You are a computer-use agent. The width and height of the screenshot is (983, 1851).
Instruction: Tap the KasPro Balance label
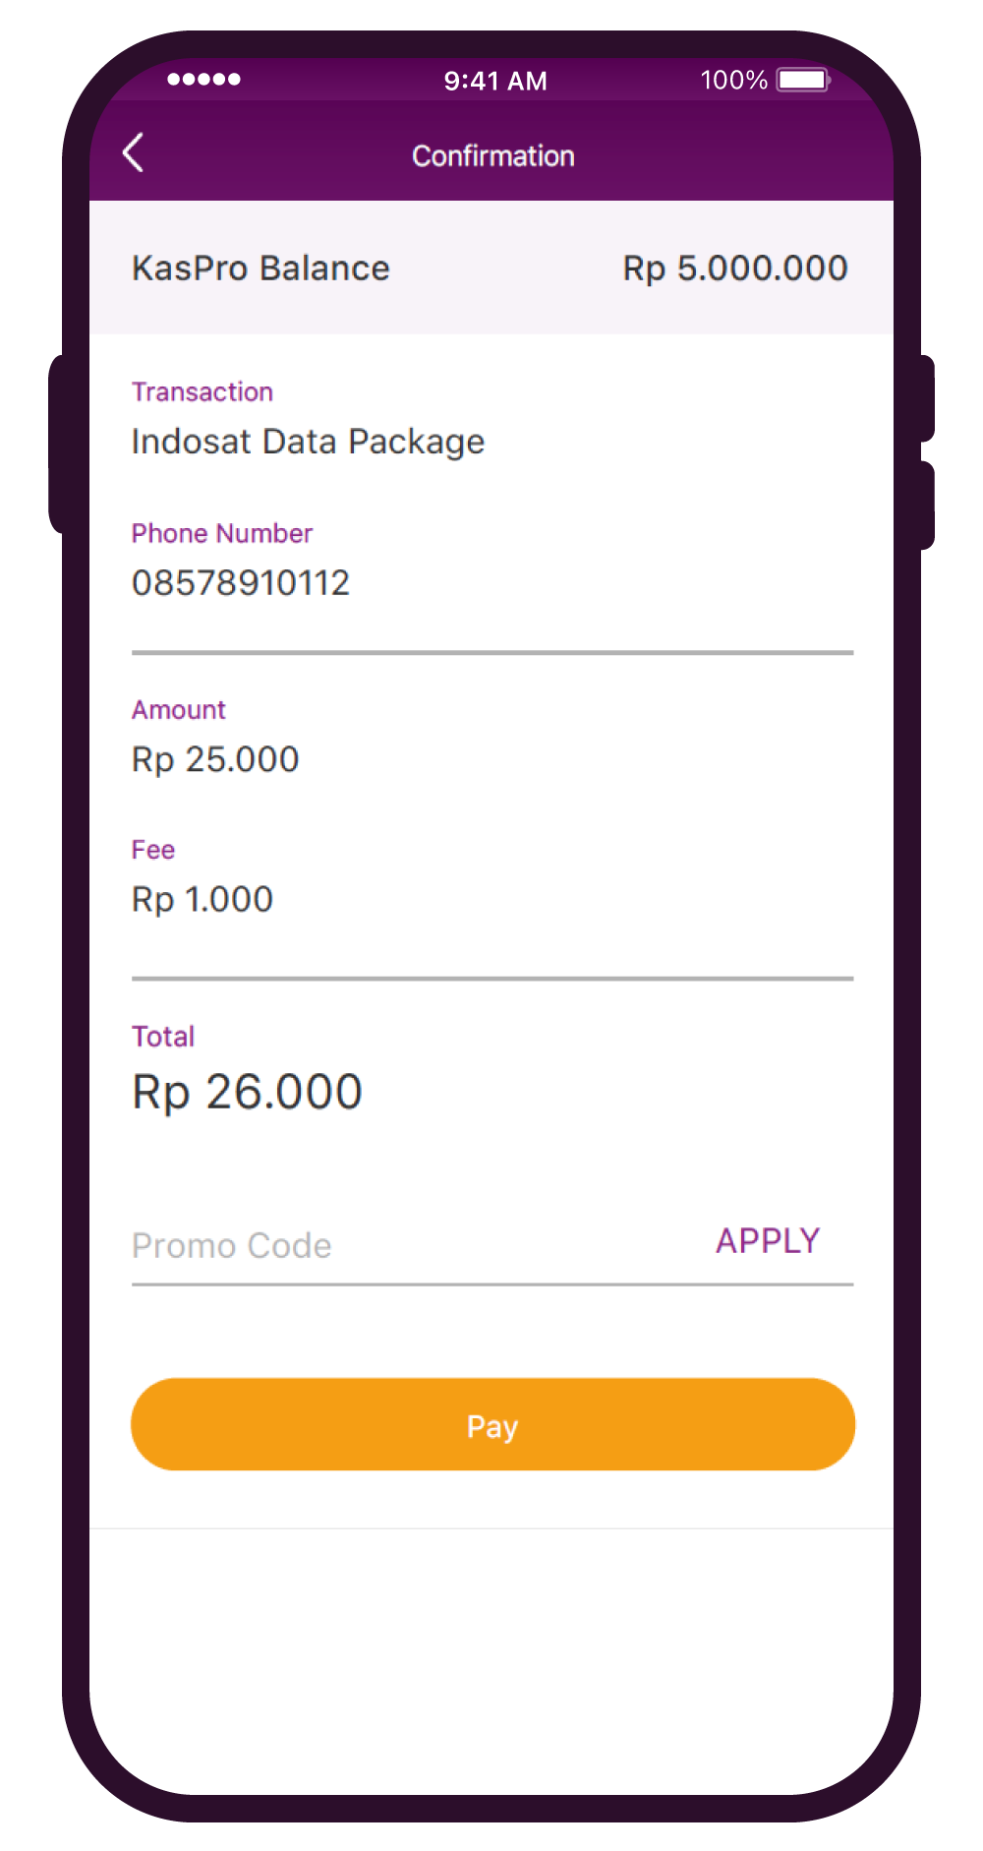click(260, 269)
